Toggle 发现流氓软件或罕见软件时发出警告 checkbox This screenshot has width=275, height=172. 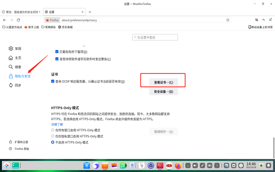(x=57, y=59)
